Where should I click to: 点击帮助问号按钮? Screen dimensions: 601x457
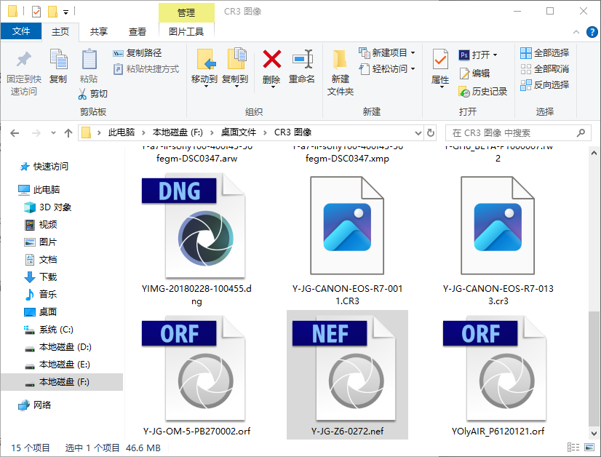[x=591, y=31]
